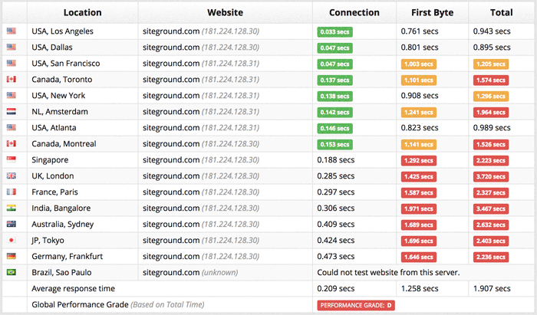Click the orange 1.241 secs first byte badge
Viewport: 537px width, 315px height.
point(419,113)
